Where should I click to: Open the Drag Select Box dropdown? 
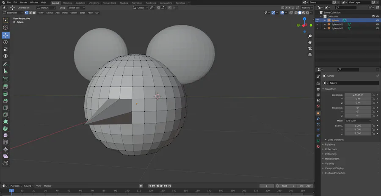pyautogui.click(x=76, y=8)
